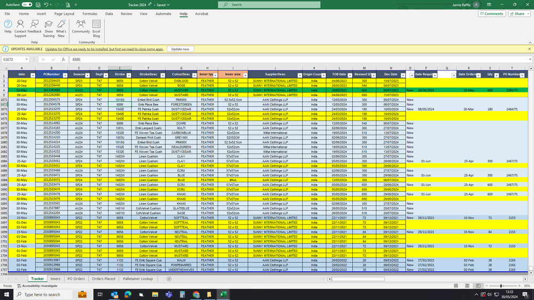534x300 pixels.
Task: Open the POnumber column filter dropdown
Action: (65, 75)
